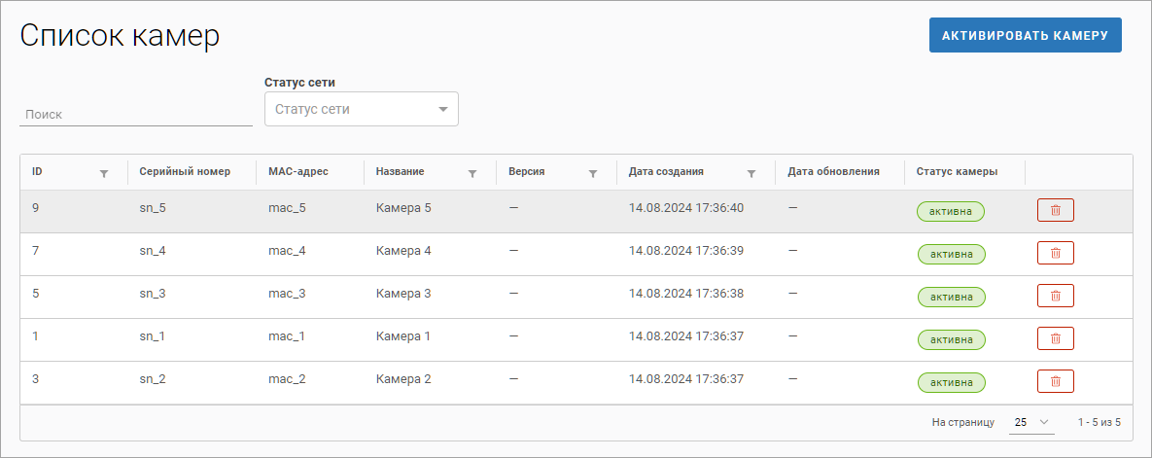Click trash icon for Камера 4
The height and width of the screenshot is (458, 1152).
(1055, 254)
